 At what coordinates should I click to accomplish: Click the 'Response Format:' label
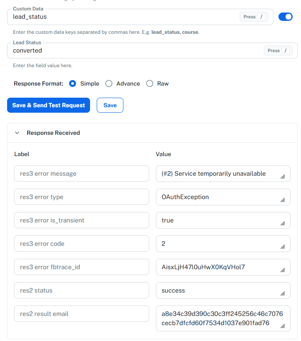pos(38,83)
